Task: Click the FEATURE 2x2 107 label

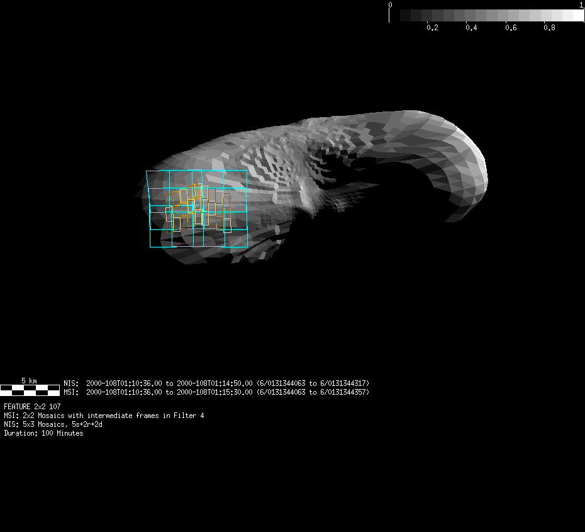Action: coord(32,407)
